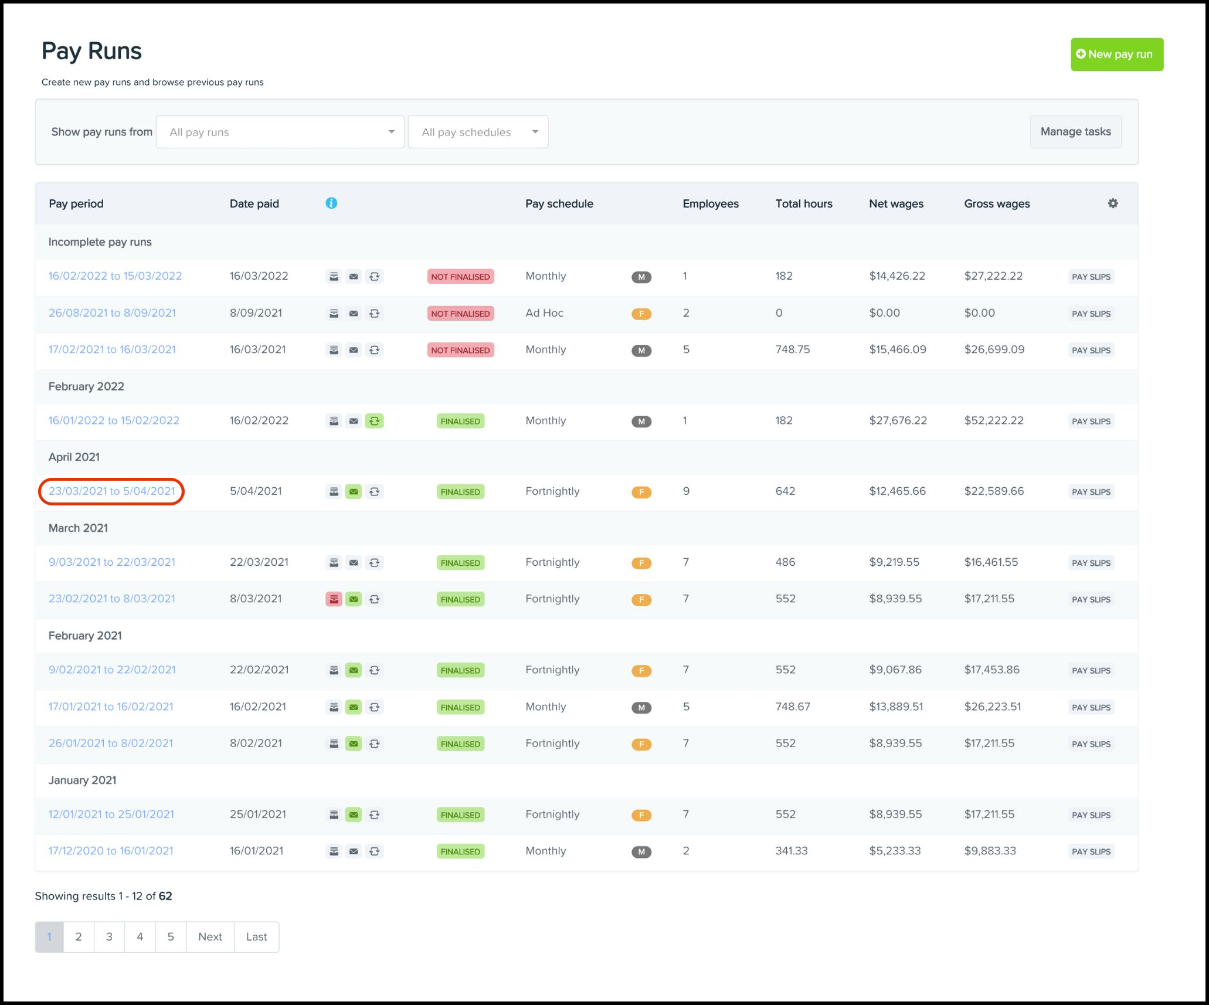Click the New pay run button
The width and height of the screenshot is (1209, 1005).
(1116, 55)
